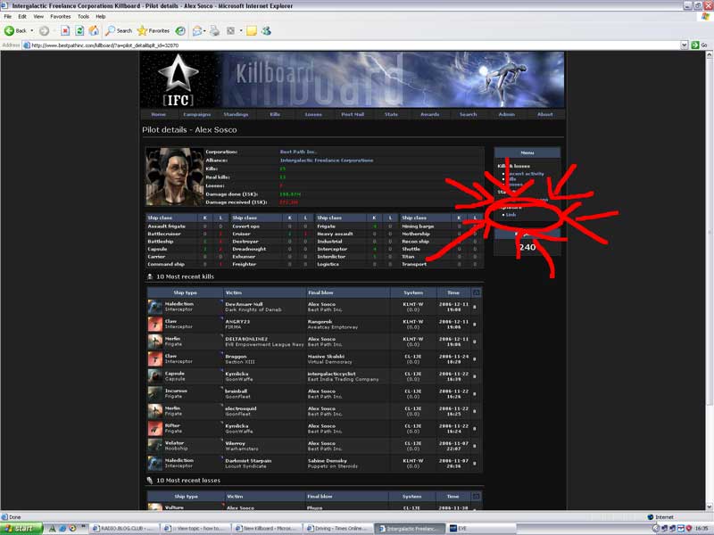The image size is (714, 535).
Task: Open the killboard Home navigation link
Action: tap(159, 114)
